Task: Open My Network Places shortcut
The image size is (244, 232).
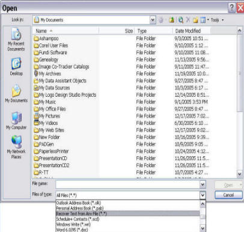Action: [x=16, y=147]
